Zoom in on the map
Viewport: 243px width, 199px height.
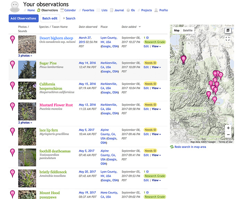[x=228, y=128]
